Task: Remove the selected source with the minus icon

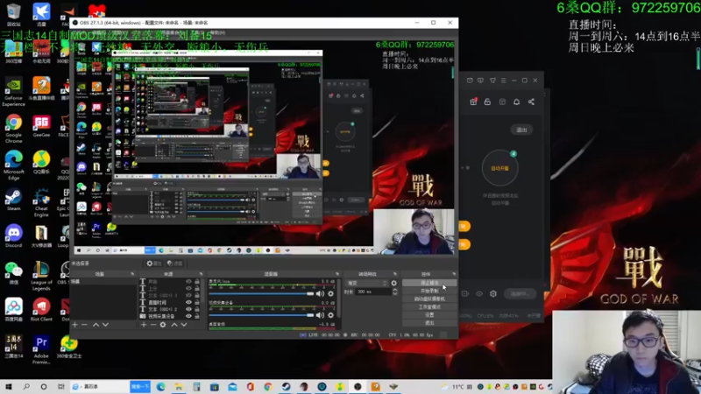Action: tap(152, 325)
